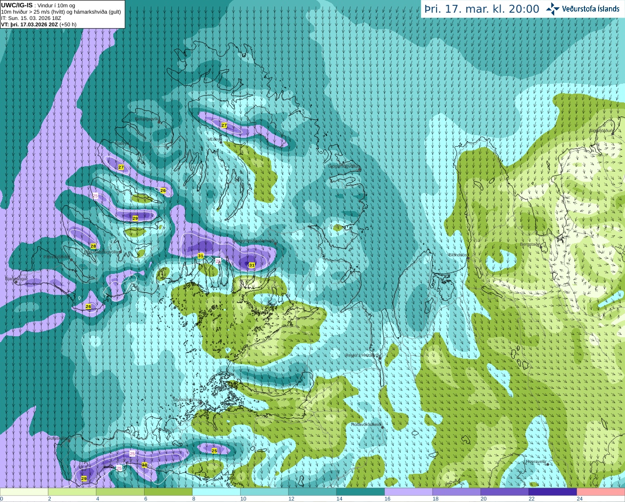Click the 8–10 m/s light cyan legend swatch

[x=216, y=492]
